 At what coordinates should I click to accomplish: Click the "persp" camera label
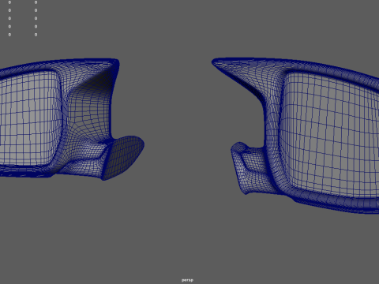pyautogui.click(x=187, y=280)
